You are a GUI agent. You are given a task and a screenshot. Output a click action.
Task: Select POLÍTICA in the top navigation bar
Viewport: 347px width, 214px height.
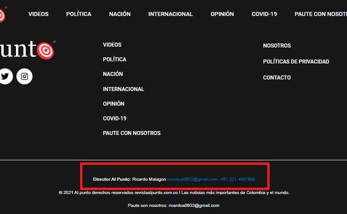[x=79, y=14]
